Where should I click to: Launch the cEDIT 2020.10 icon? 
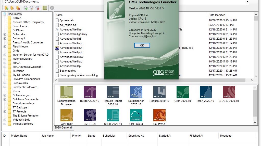[x=113, y=115]
